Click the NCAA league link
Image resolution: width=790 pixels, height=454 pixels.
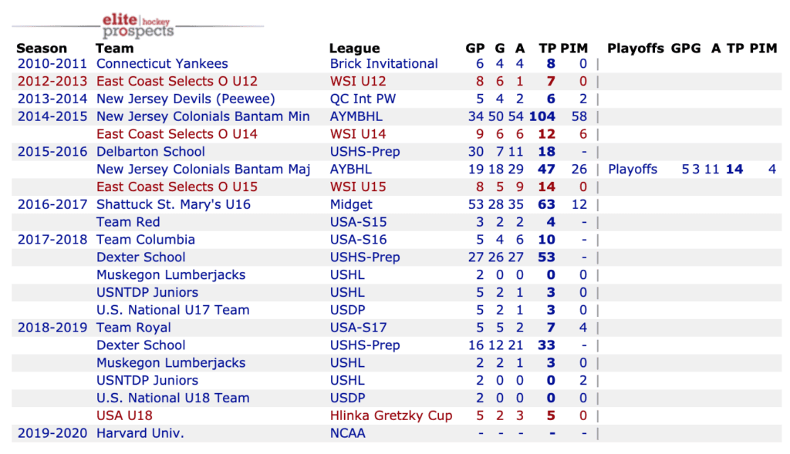tap(347, 434)
